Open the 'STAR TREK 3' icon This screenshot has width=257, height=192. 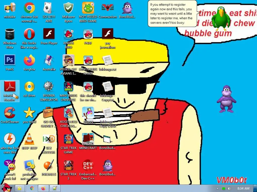68,170
